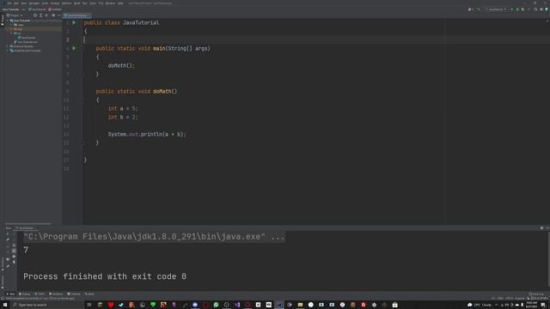
Task: Open Windows Start menu
Action: coord(5,305)
